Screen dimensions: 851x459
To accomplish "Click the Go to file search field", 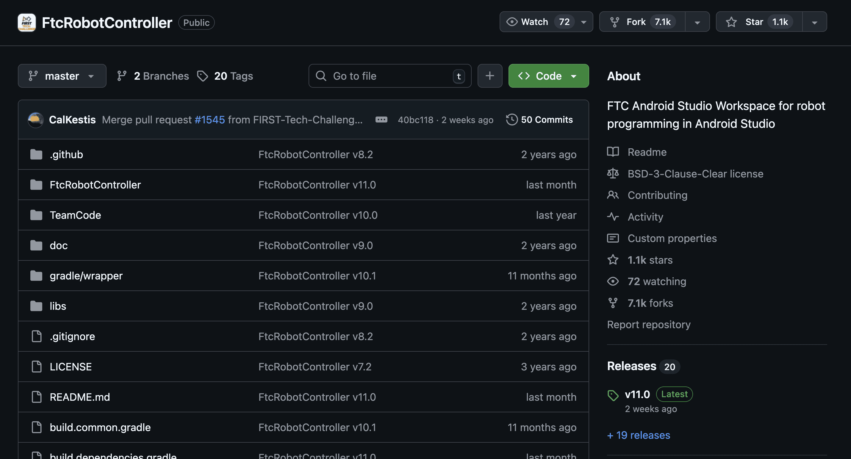I will 390,76.
